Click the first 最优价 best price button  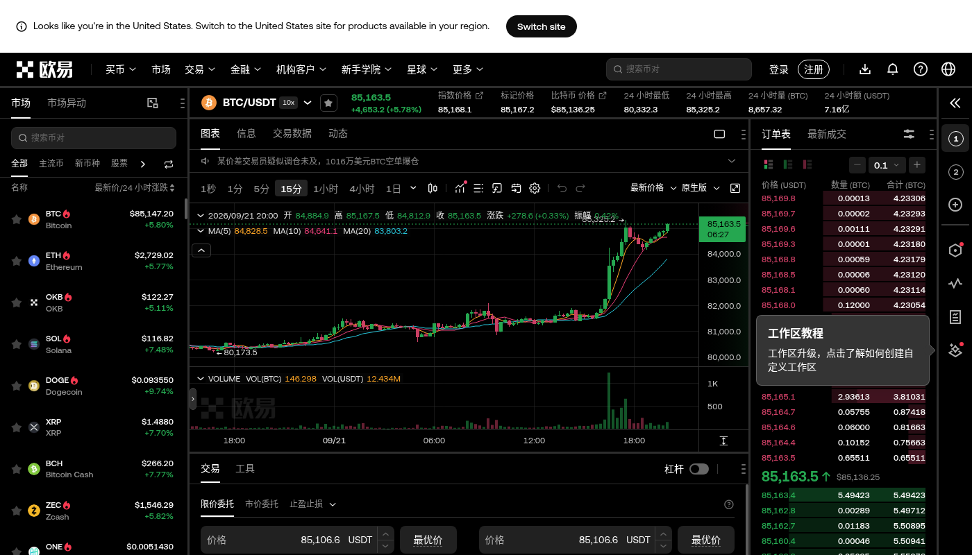(x=428, y=540)
